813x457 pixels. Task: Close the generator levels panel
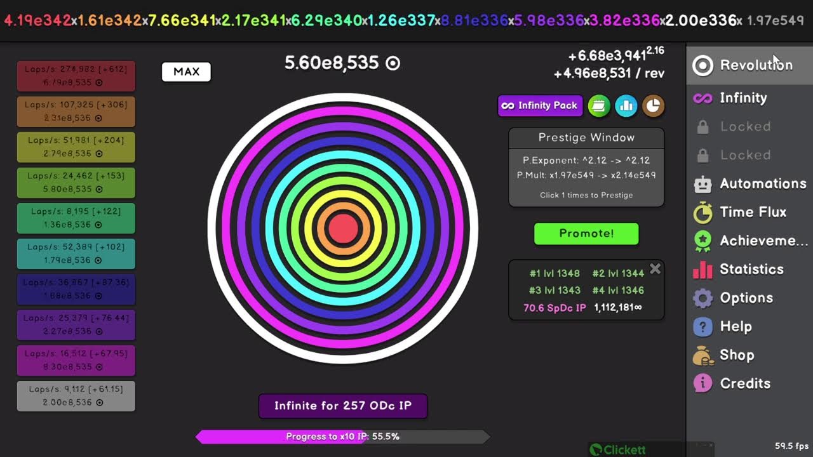[655, 269]
